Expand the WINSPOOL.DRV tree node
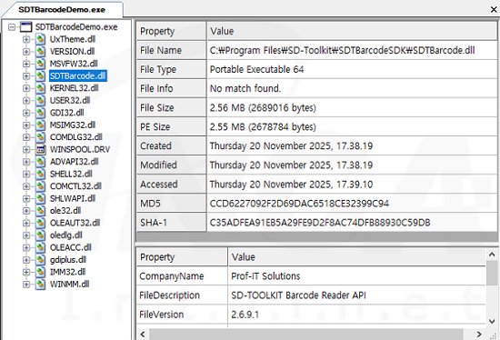This screenshot has width=500, height=340. [26, 150]
